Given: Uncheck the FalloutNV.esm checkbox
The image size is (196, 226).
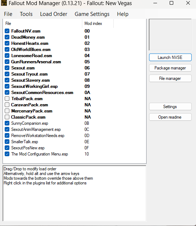Looking at the screenshot, I should coord(7,31).
